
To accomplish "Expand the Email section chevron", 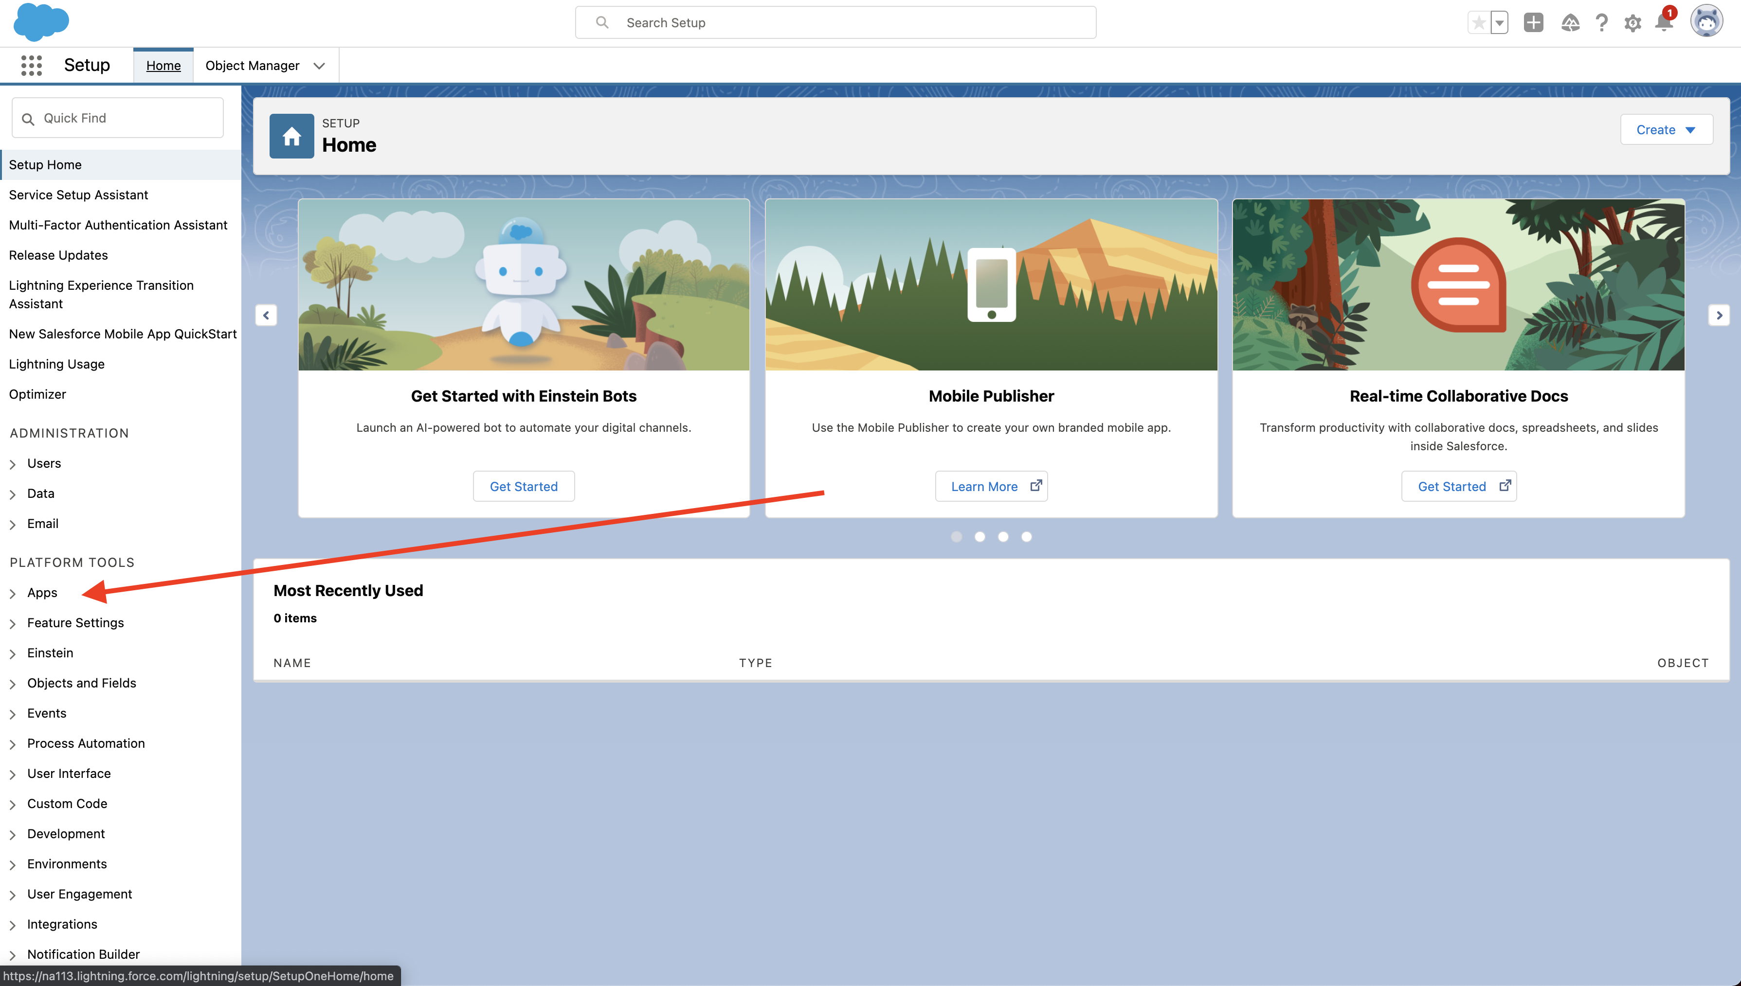I will (12, 524).
